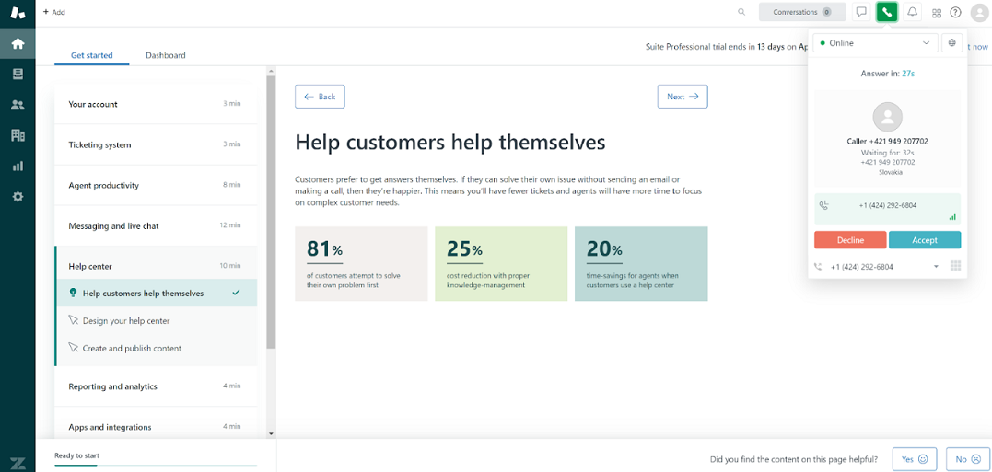The width and height of the screenshot is (992, 472).
Task: Open Organizations icon in sidebar
Action: [x=18, y=135]
